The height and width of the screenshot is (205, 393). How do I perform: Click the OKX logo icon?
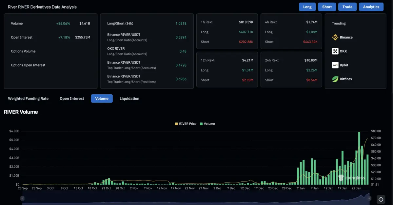(x=335, y=51)
